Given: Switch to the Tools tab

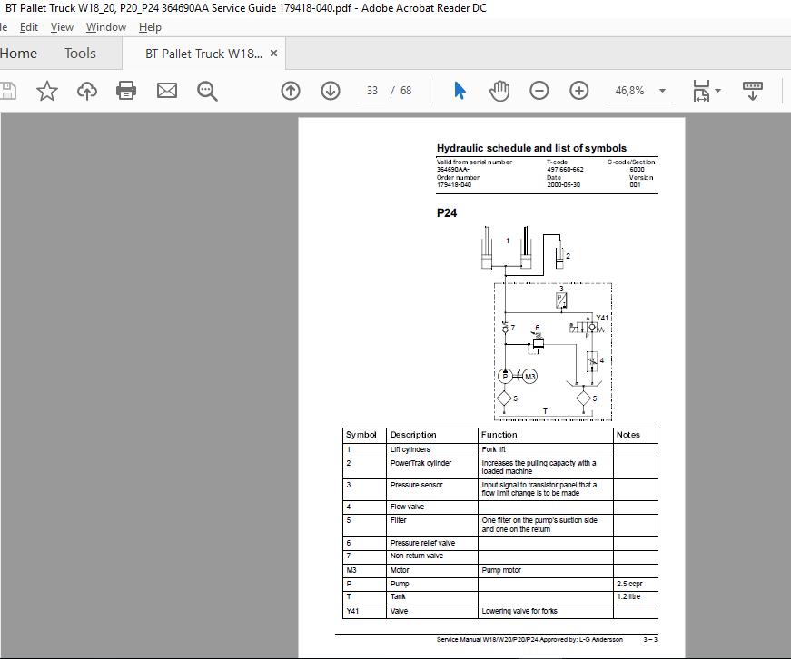Looking at the screenshot, I should (x=80, y=53).
